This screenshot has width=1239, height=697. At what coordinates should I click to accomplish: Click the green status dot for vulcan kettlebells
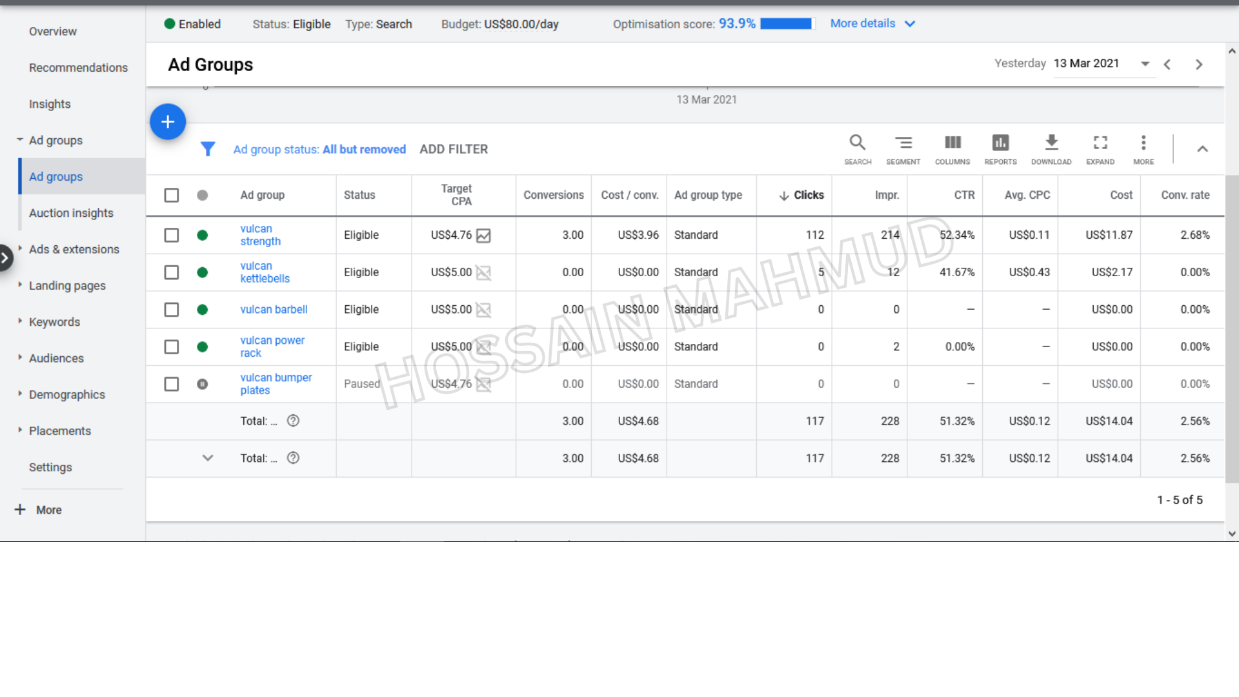(x=203, y=272)
